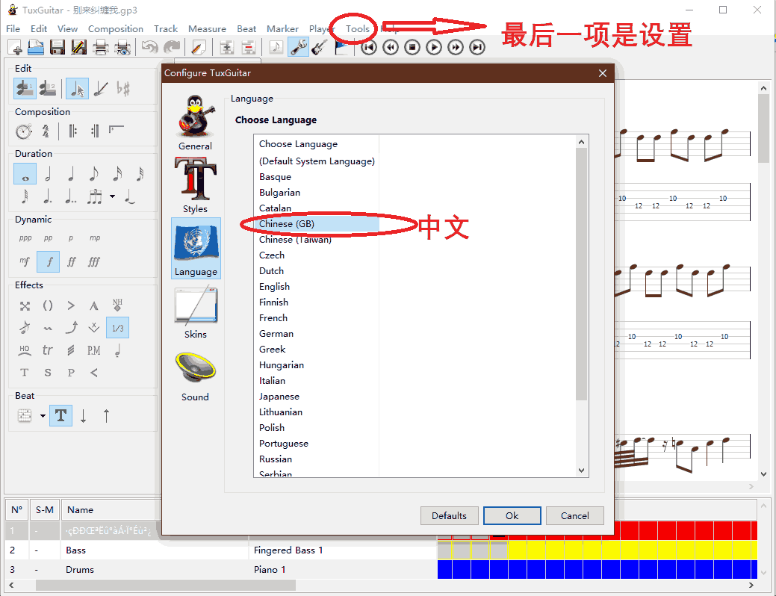Select the trill tr effect icon

(48, 350)
